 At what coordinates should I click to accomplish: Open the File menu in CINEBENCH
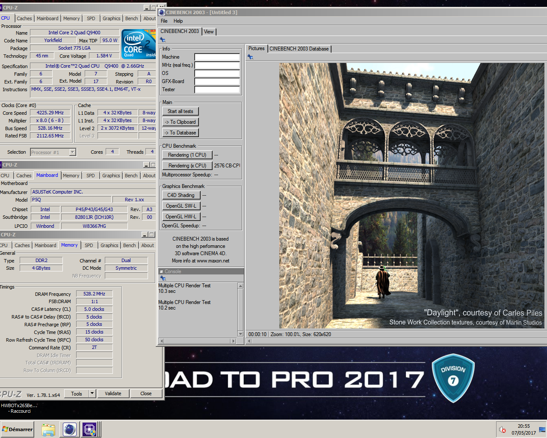164,21
